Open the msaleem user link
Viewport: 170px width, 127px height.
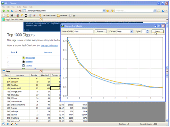tap(29, 62)
